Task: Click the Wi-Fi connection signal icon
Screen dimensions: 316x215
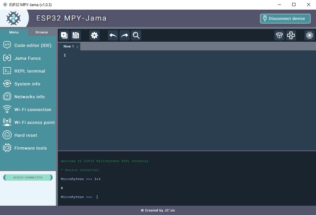Action: pos(7,109)
